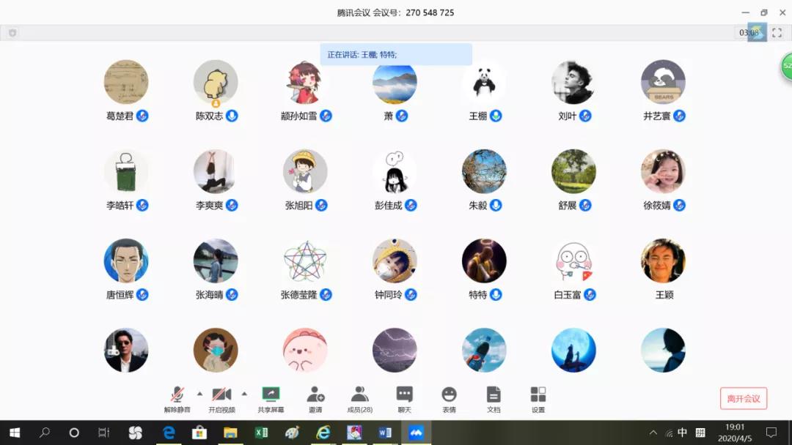
Task: Expand audio options arrow beside 解除静音
Action: (199, 394)
